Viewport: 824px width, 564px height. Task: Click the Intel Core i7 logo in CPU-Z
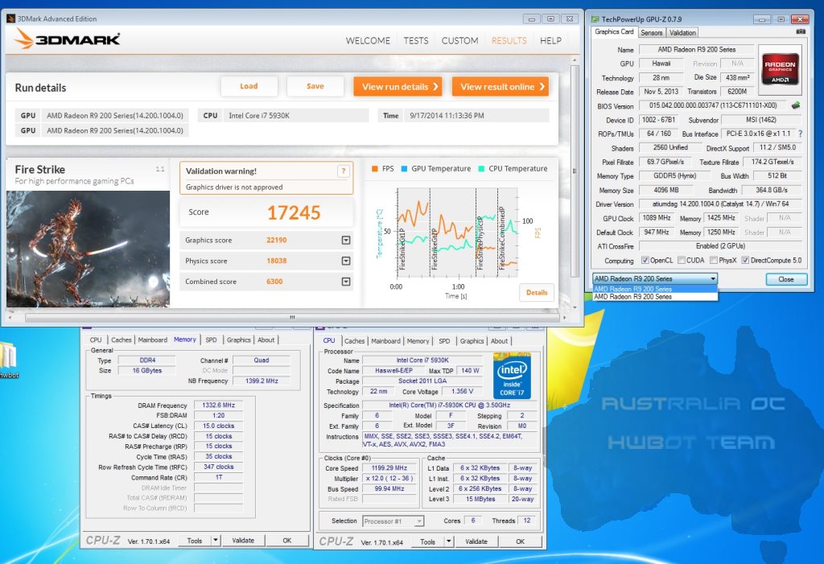[512, 377]
